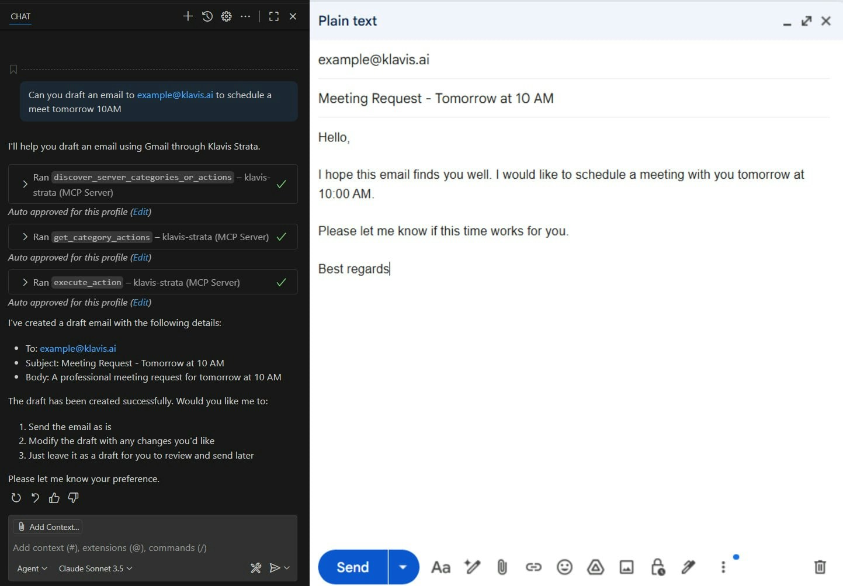Give thumbs down to the response
The width and height of the screenshot is (843, 586).
point(73,498)
